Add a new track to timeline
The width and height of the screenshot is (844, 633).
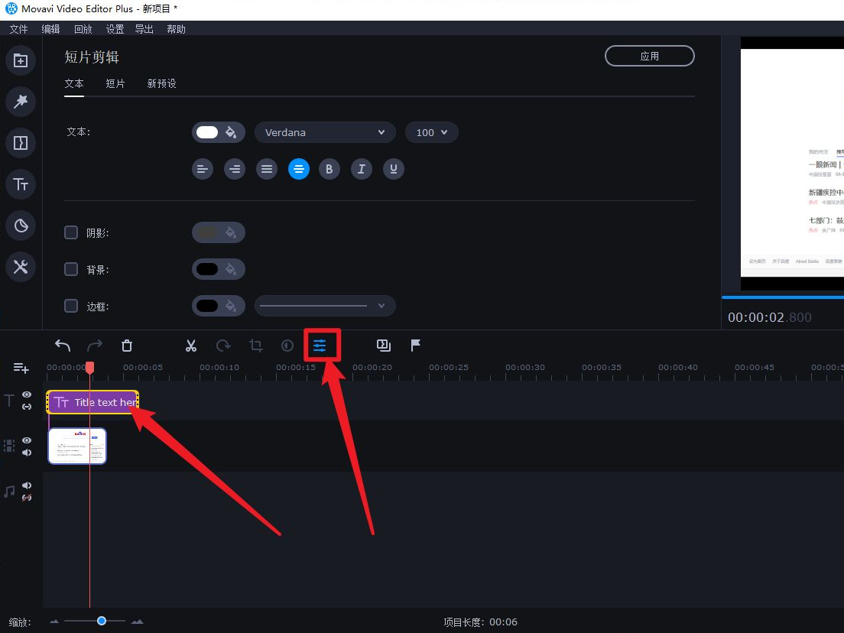click(x=21, y=368)
